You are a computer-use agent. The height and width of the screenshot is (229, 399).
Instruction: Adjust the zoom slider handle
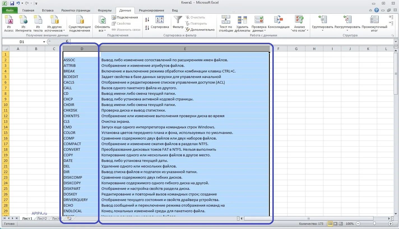point(374,224)
